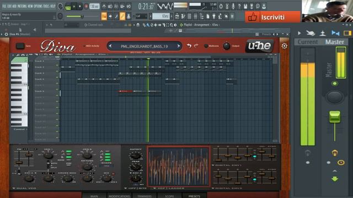The width and height of the screenshot is (353, 198).
Task: Switch to Diva MODIFICATIONS tab
Action: coord(119,196)
